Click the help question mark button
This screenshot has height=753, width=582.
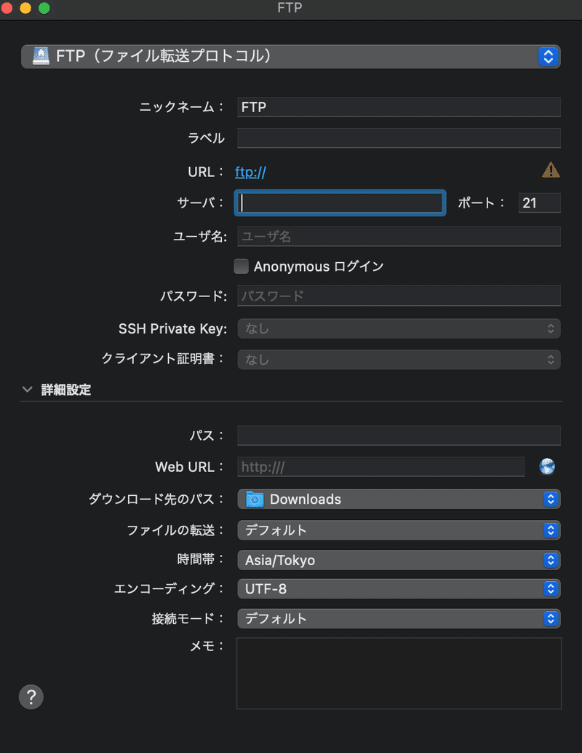pos(31,697)
